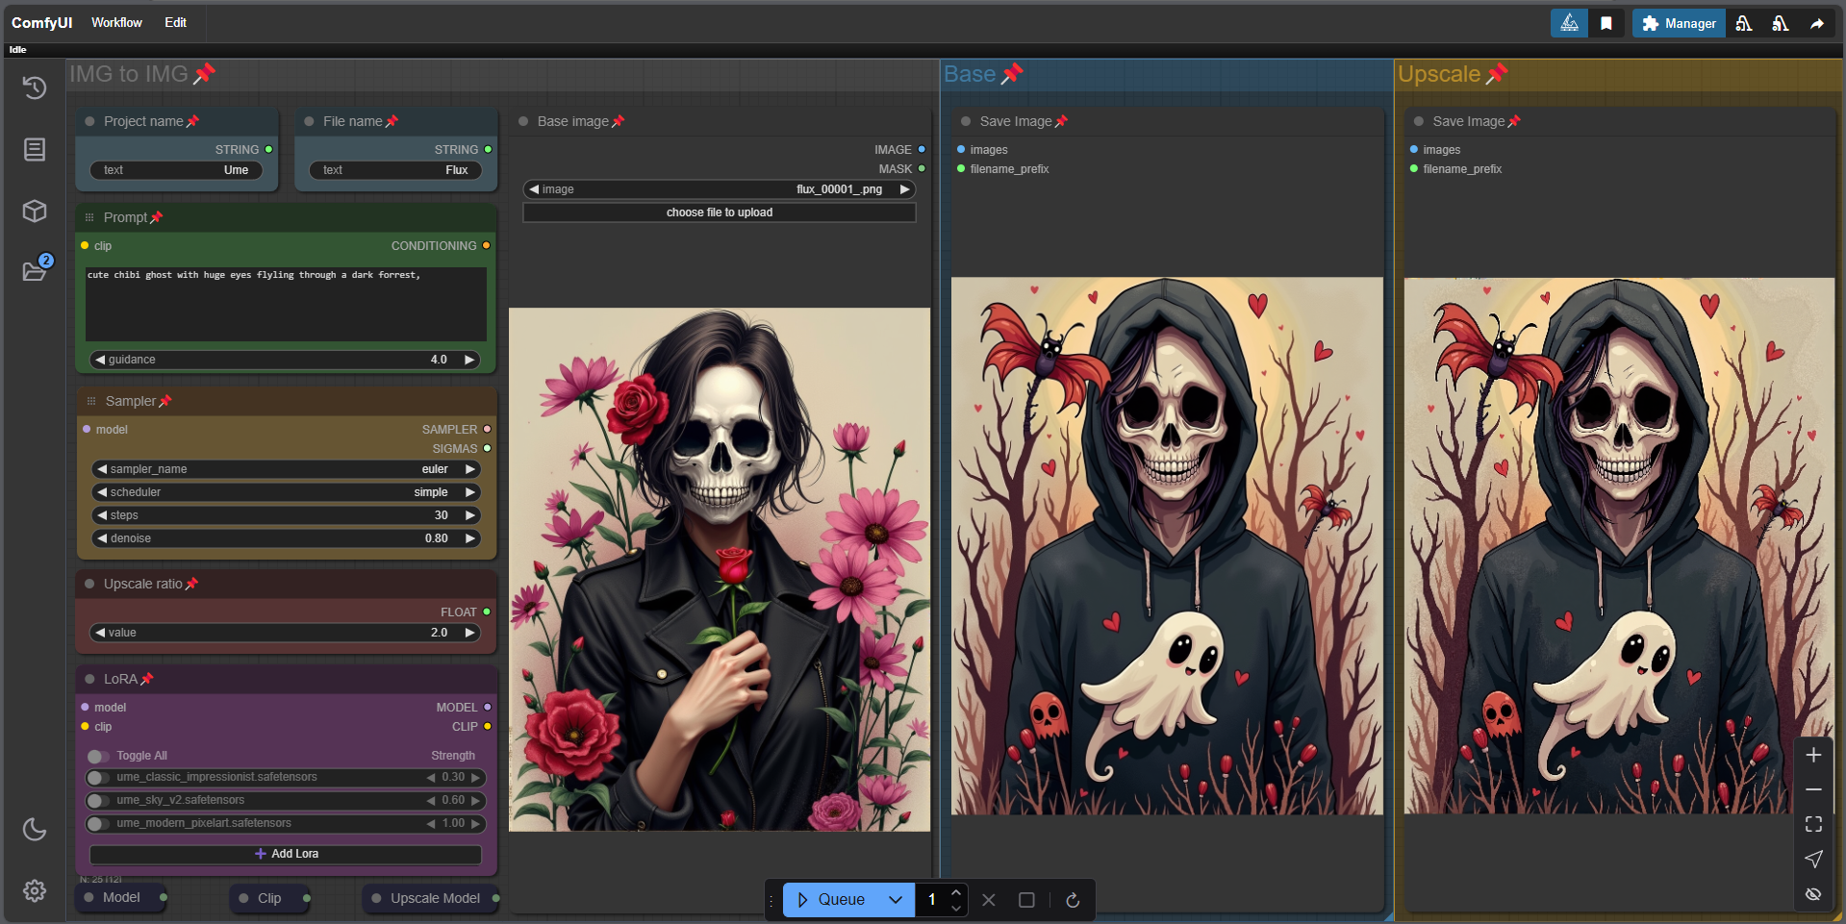Image resolution: width=1846 pixels, height=924 pixels.
Task: Open the node library cube icon
Action: (35, 211)
